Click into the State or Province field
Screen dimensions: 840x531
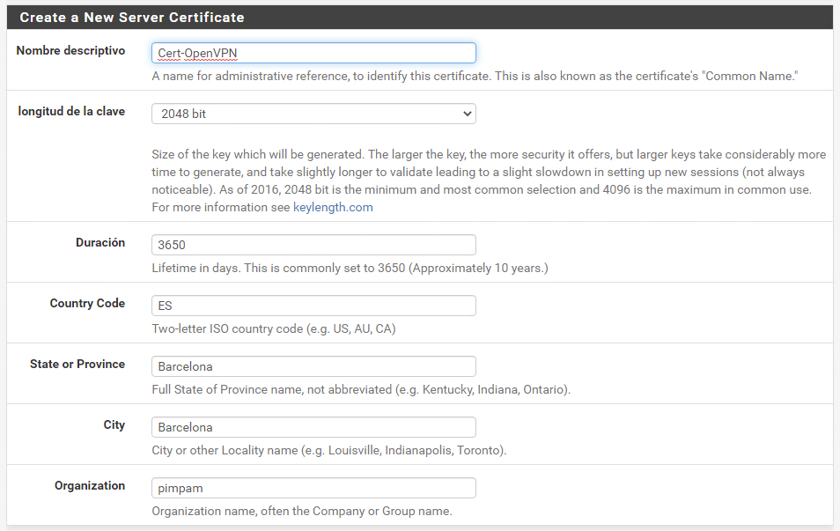313,366
